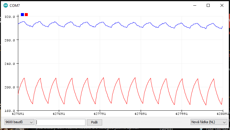
Task: Expand the Nová řádka (NL) line ending dropdown
Action: tap(208, 122)
